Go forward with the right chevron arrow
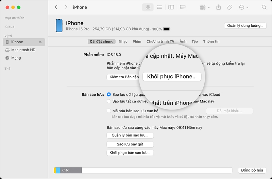272x179 pixels. pyautogui.click(x=66, y=7)
